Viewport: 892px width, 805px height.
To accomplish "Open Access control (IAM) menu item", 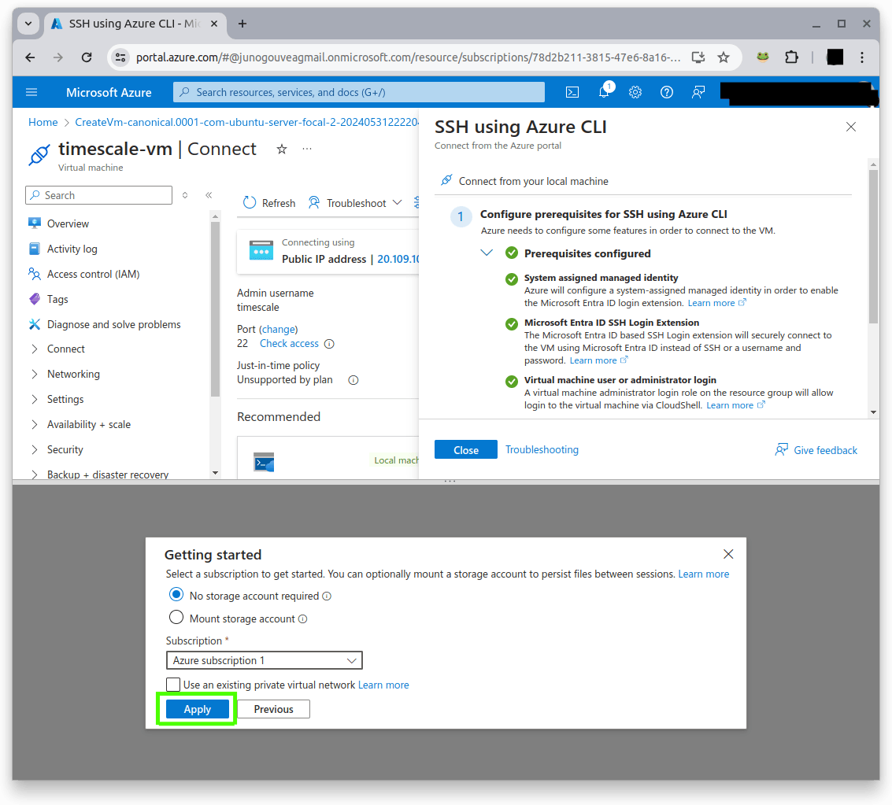I will (x=93, y=274).
